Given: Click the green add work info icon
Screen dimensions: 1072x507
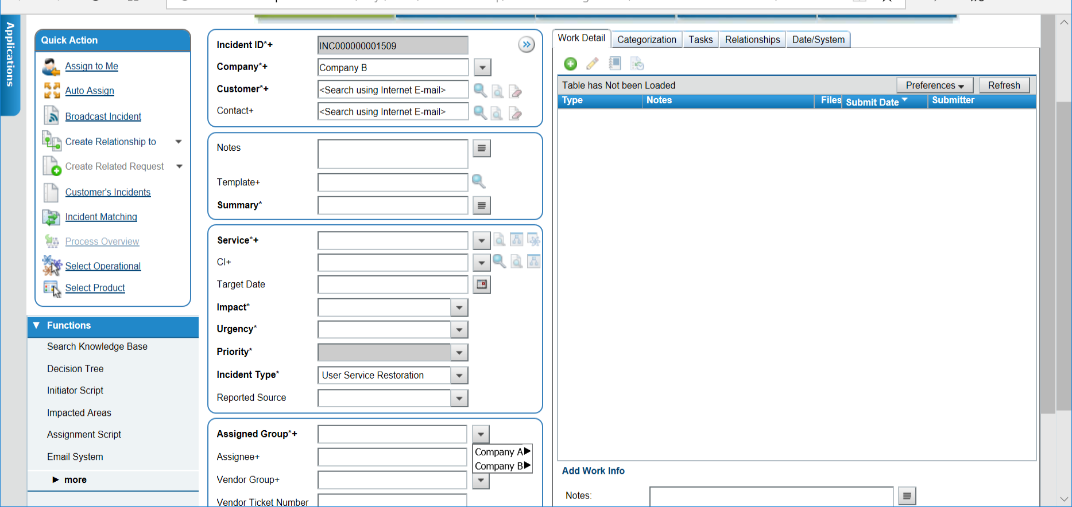Looking at the screenshot, I should click(570, 64).
